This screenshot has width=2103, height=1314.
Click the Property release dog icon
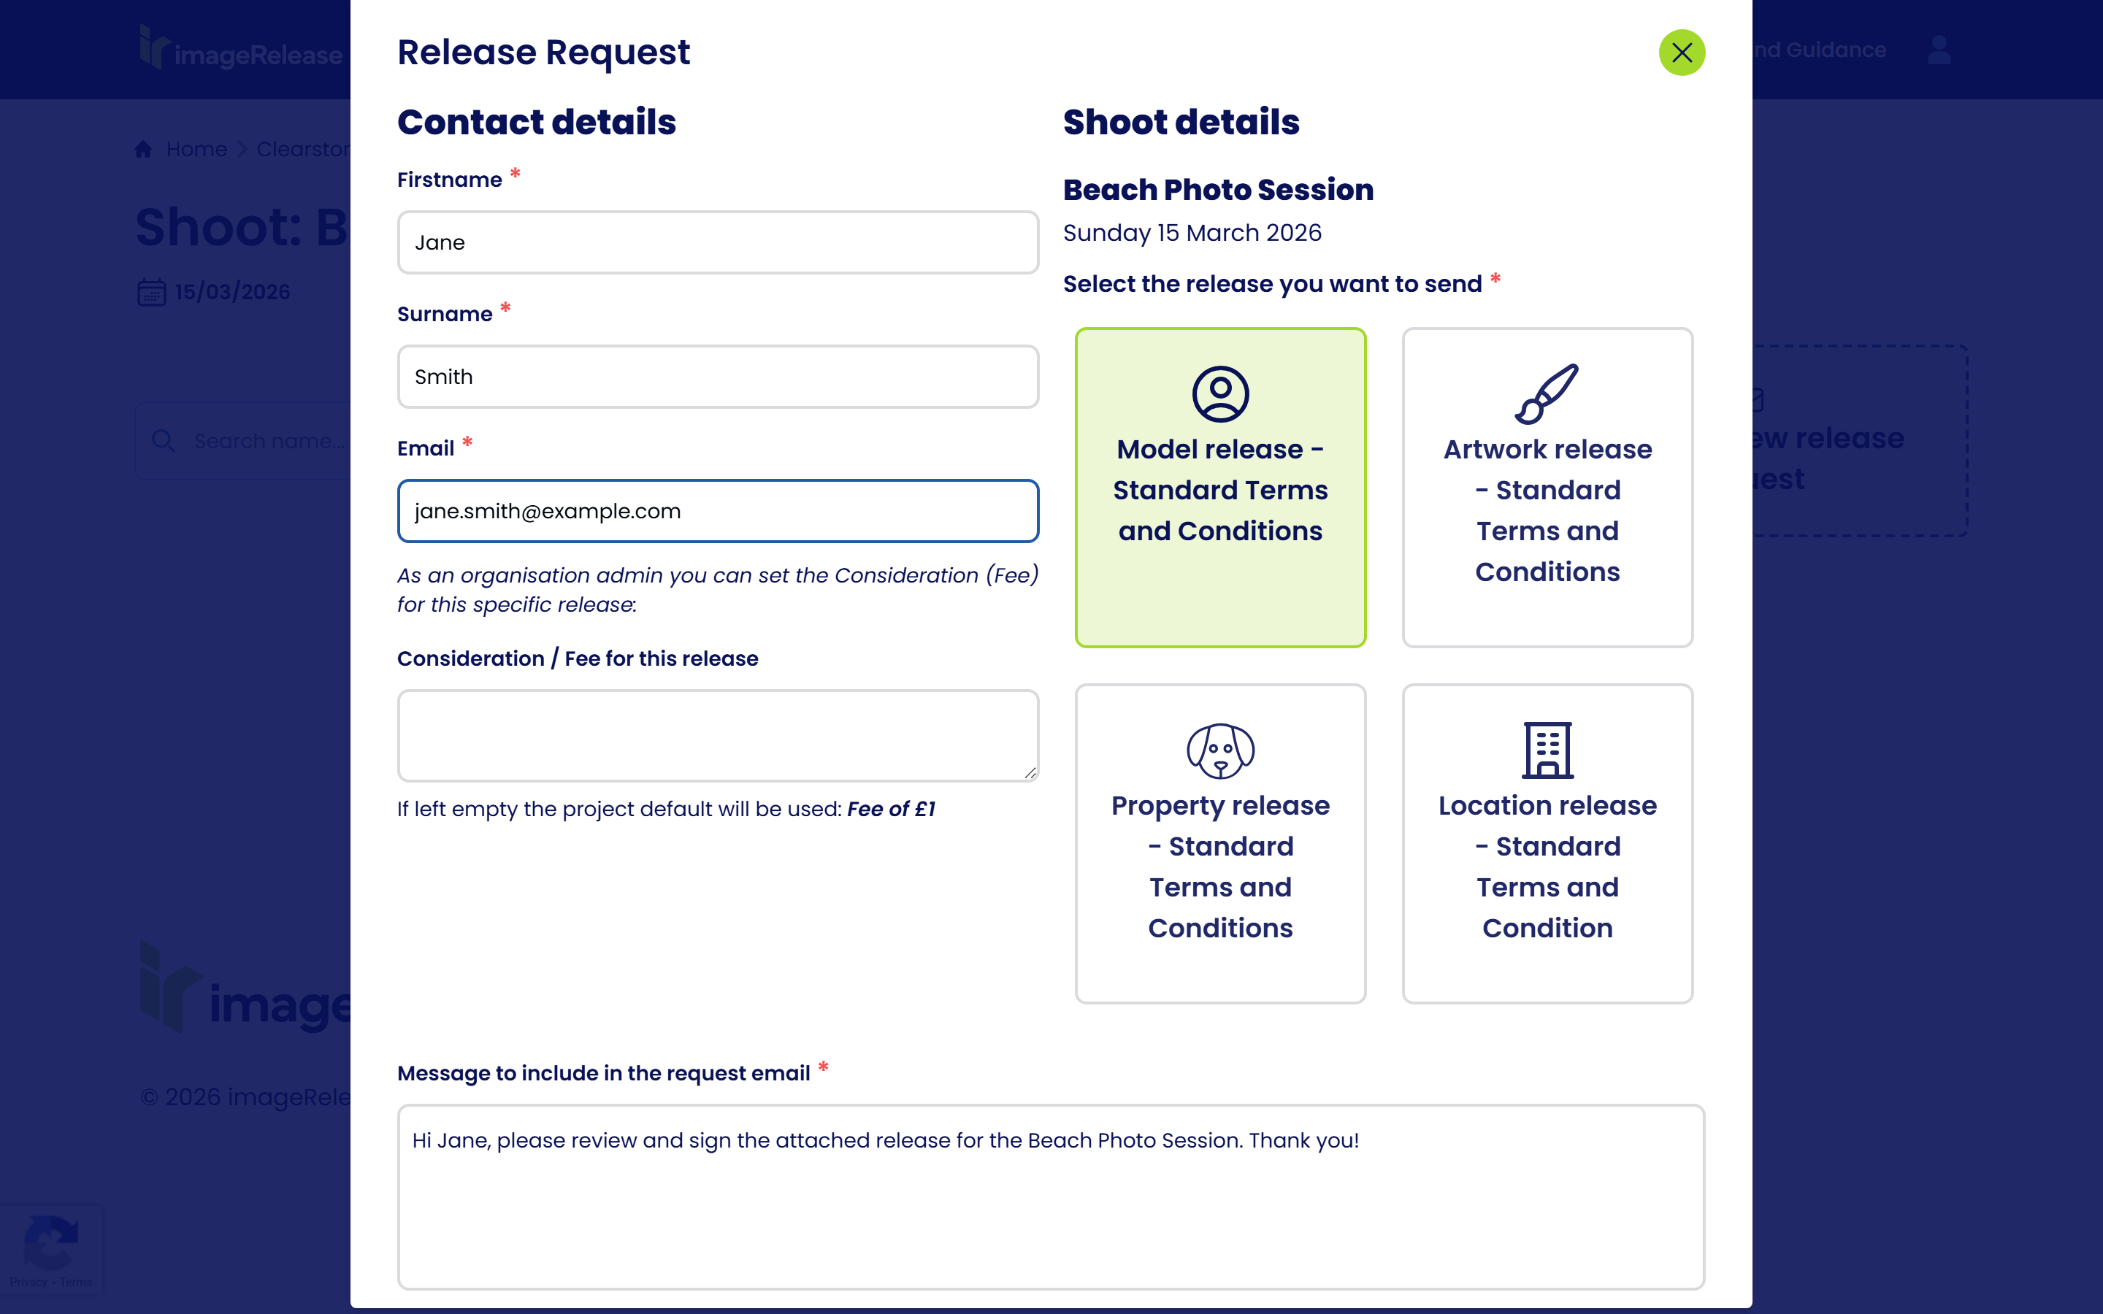point(1220,748)
